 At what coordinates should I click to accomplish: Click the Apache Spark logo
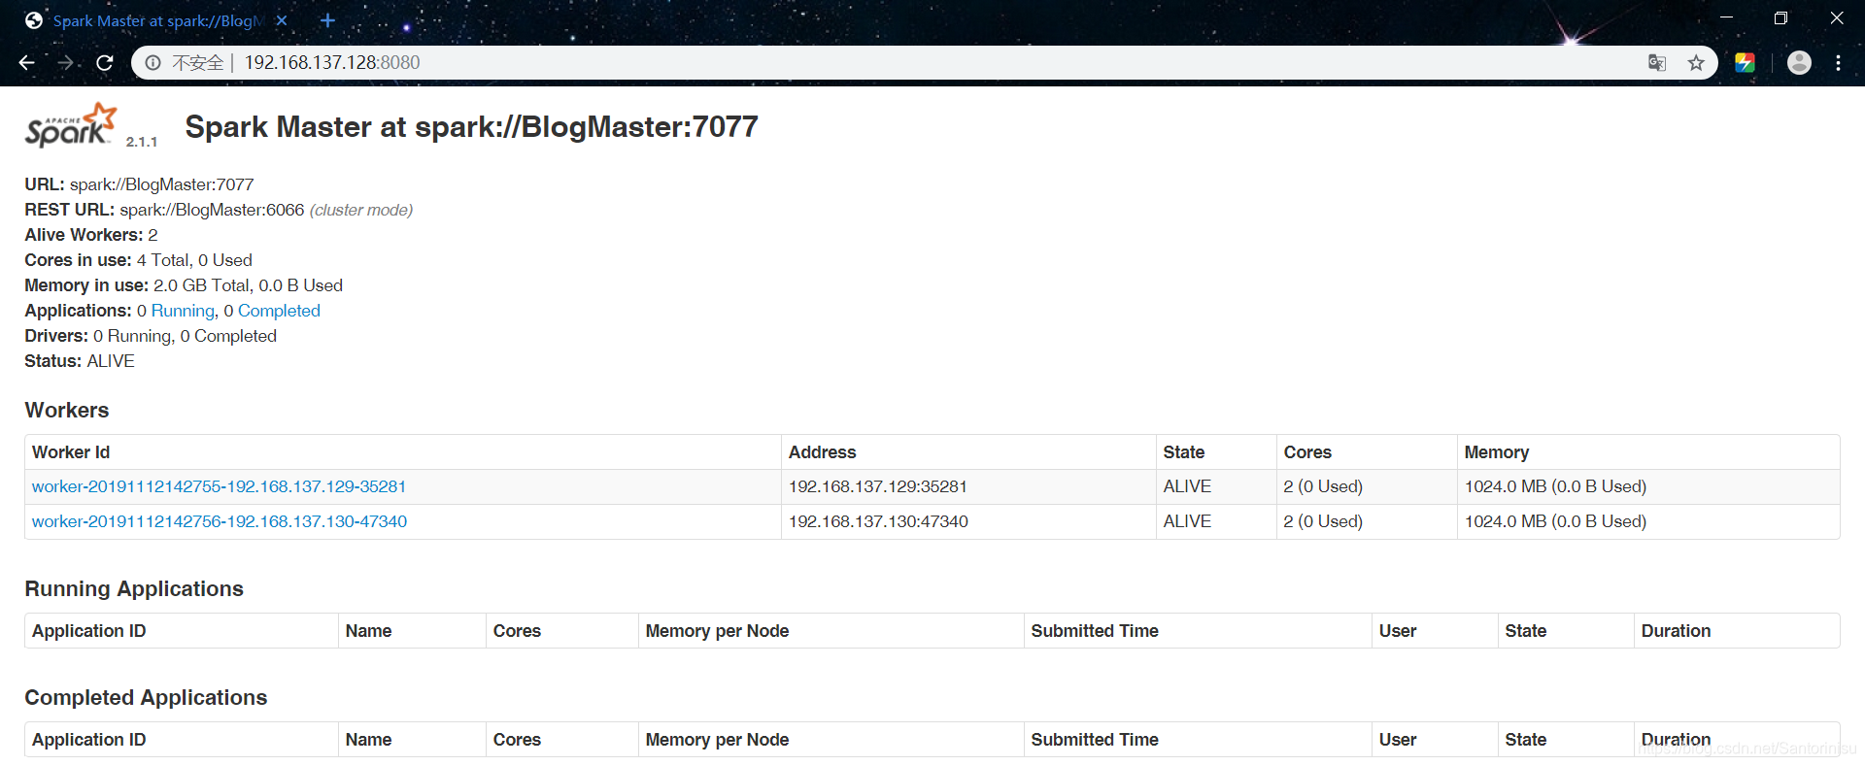click(71, 125)
